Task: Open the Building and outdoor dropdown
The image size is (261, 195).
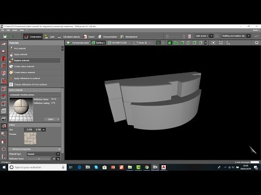Action: 248,36
